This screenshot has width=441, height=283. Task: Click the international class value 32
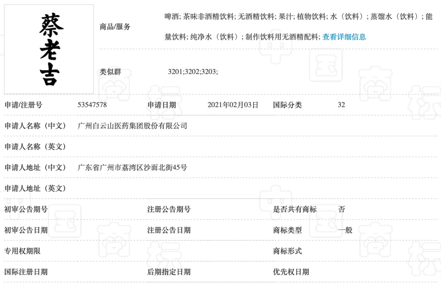(341, 105)
